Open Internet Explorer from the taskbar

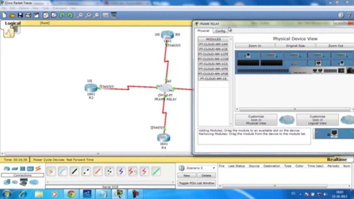click(23, 194)
